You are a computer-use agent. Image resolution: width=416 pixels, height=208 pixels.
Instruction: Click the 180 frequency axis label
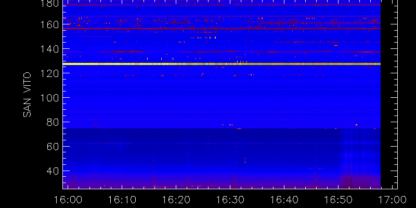click(49, 3)
